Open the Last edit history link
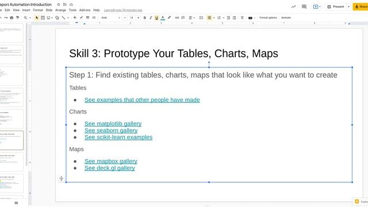This screenshot has width=368, height=207. 123,10
